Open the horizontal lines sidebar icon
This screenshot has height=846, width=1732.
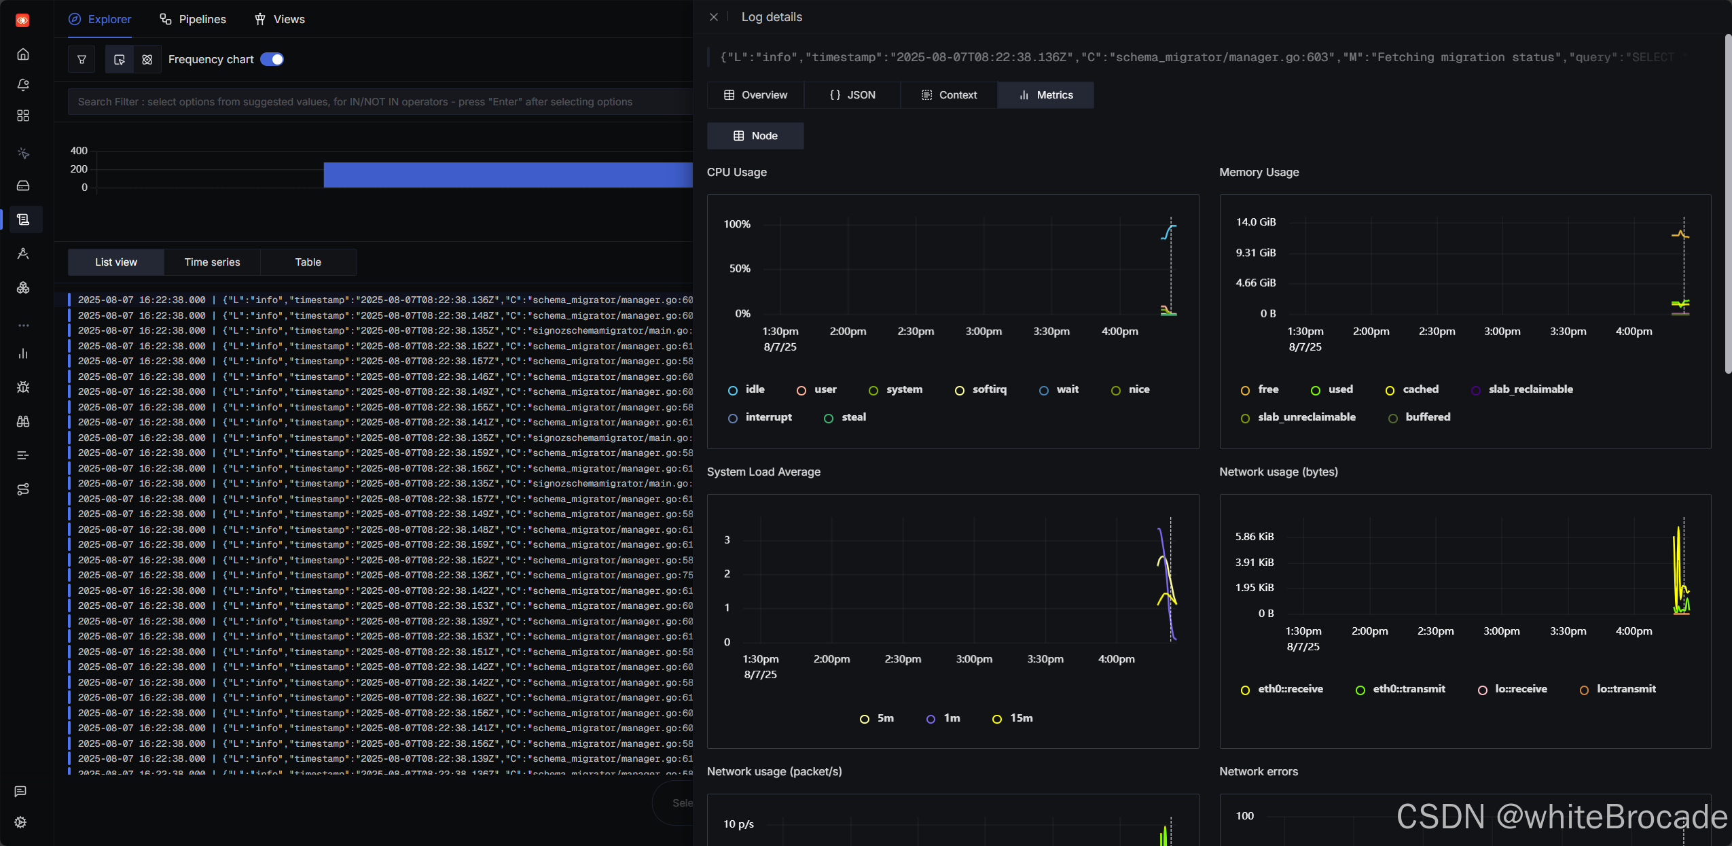(x=23, y=455)
